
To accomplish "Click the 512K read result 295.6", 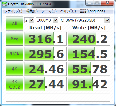I will pos(45,54).
